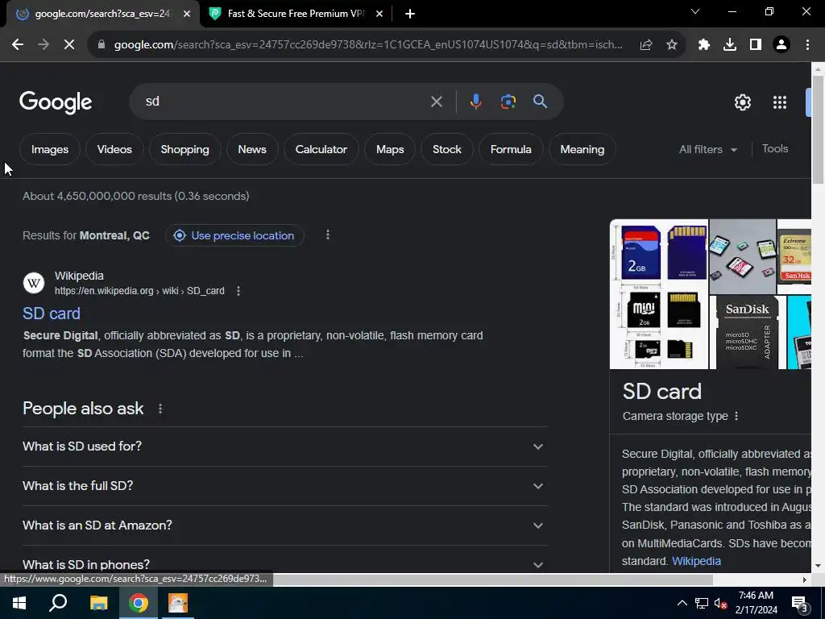This screenshot has width=825, height=619.
Task: Expand "What is SD used for?"
Action: click(x=284, y=447)
